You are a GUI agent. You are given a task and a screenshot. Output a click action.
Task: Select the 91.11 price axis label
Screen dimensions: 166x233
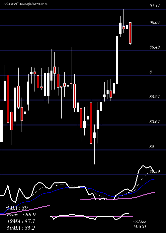coord(155,6)
